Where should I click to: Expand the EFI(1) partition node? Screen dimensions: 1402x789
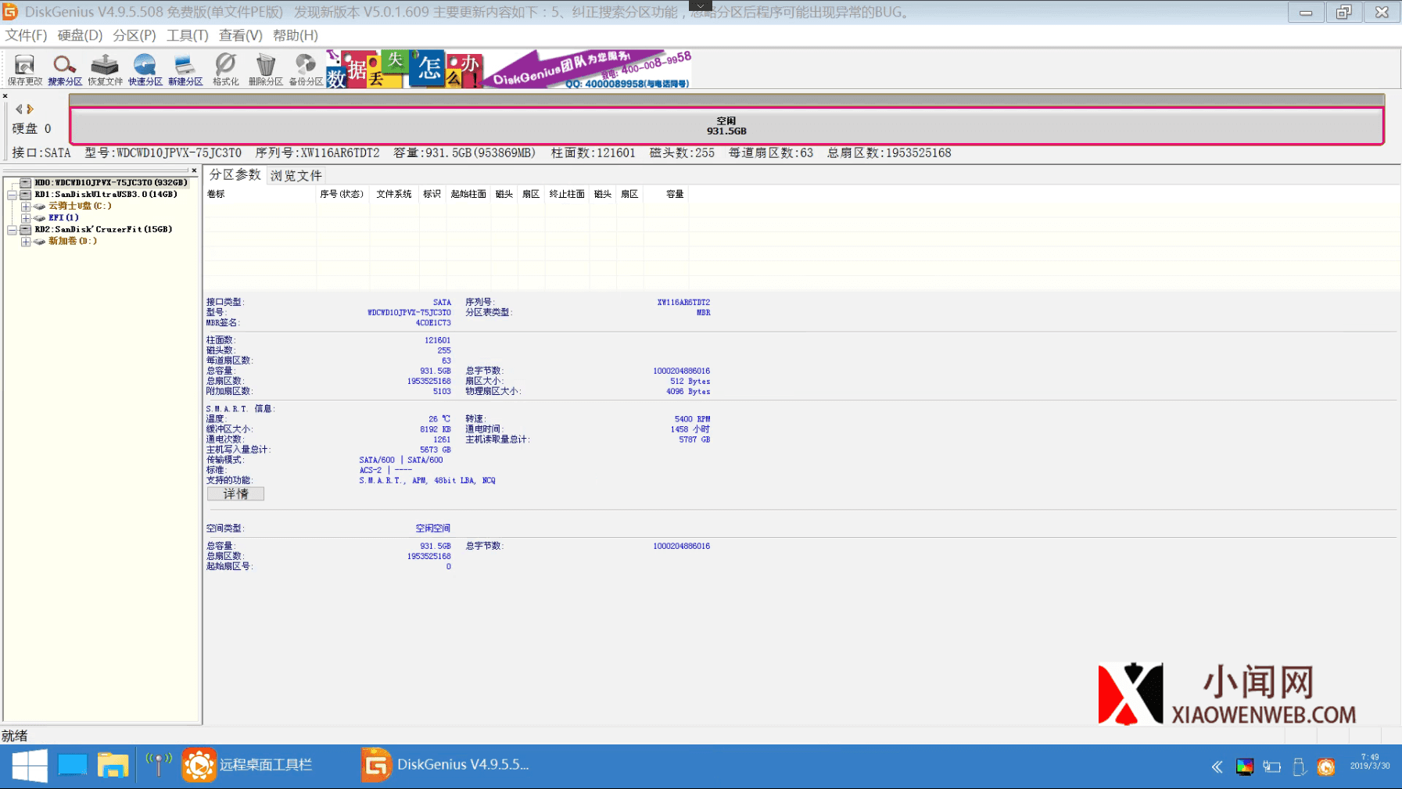[x=26, y=218]
